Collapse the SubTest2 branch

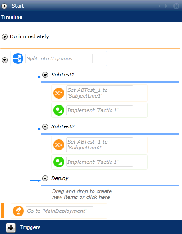coord(45,126)
